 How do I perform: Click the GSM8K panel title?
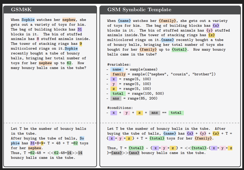click(21, 10)
